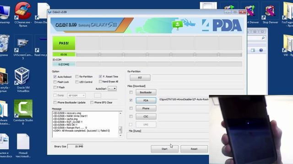Toggle Auto Reboot checkbox
Screen dimensions: 293x164
point(55,77)
